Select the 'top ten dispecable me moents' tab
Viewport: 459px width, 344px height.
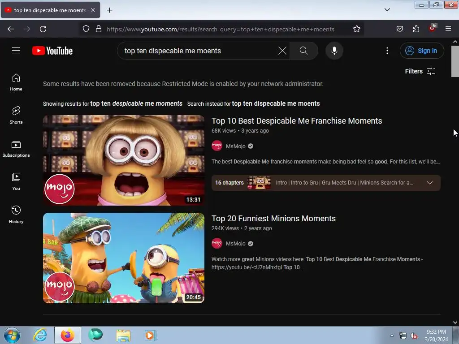coord(50,10)
